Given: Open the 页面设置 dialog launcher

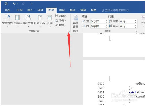Looking at the screenshot, I should tap(69, 31).
